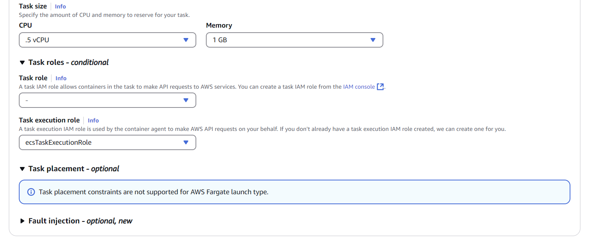Click the arrow icon in the Task role selector
The height and width of the screenshot is (238, 590).
coord(186,100)
